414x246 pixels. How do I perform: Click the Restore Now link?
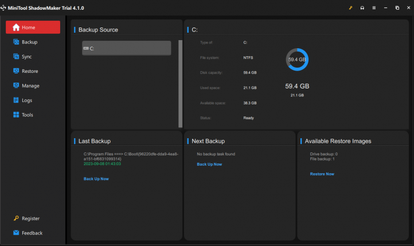click(x=322, y=174)
